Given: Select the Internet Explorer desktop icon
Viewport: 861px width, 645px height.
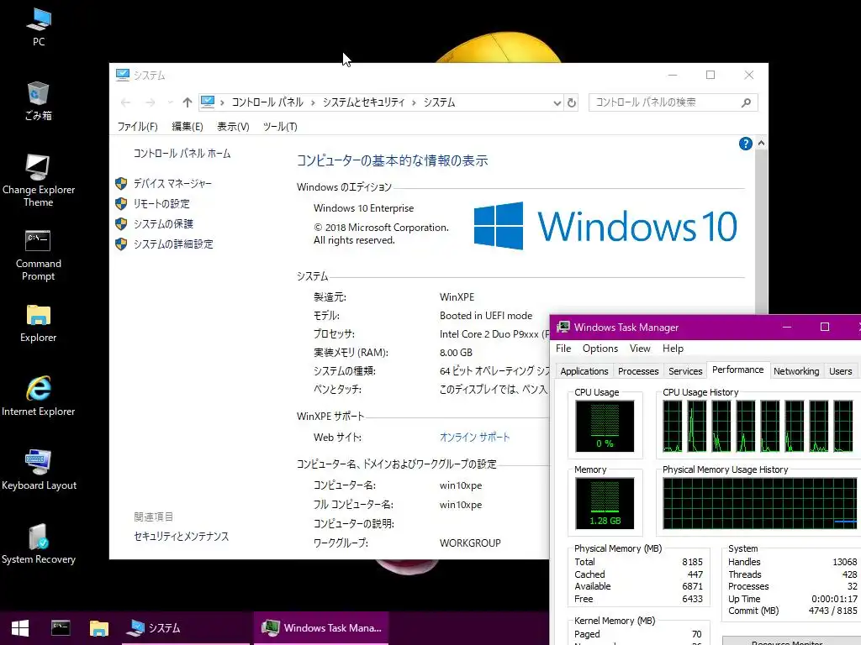Looking at the screenshot, I should coord(39,396).
